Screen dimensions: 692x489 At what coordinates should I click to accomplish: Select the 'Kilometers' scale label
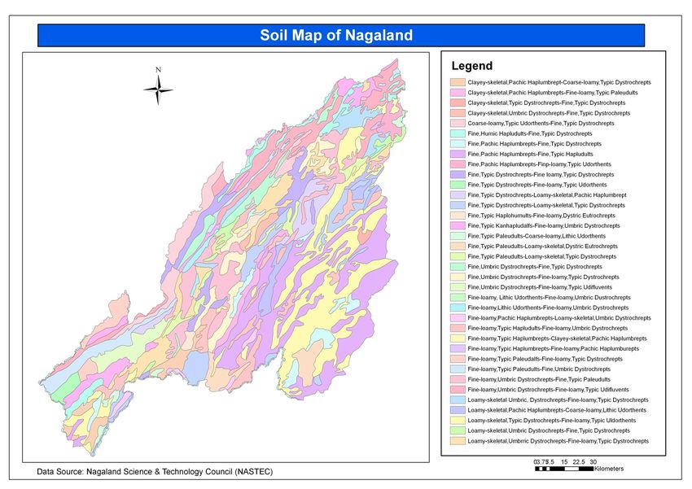(609, 469)
